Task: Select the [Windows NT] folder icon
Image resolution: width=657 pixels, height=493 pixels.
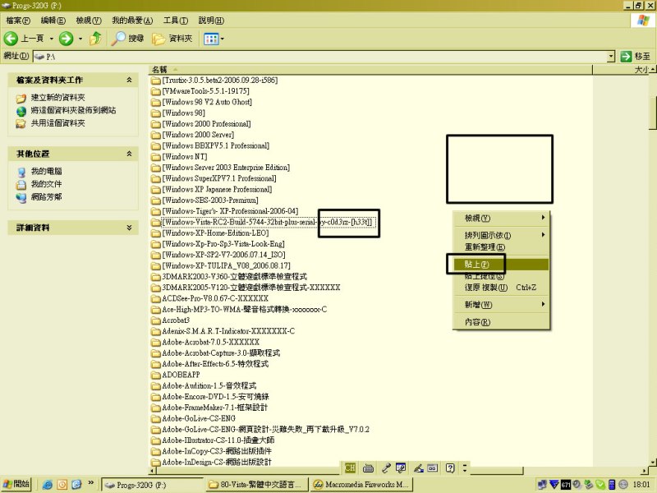Action: point(156,157)
